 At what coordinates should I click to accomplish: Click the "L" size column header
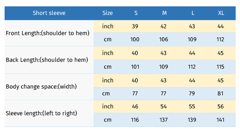pyautogui.click(x=193, y=13)
